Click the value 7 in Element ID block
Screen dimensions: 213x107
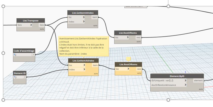15,77
